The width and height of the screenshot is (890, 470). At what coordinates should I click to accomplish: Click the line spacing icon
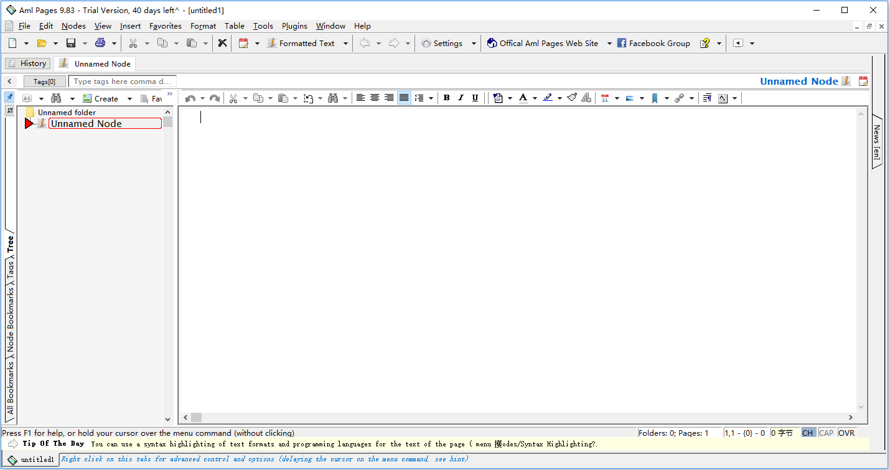point(419,98)
